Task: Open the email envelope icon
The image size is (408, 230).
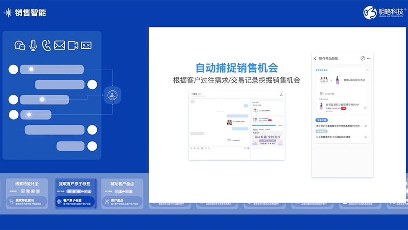Action: tap(59, 46)
